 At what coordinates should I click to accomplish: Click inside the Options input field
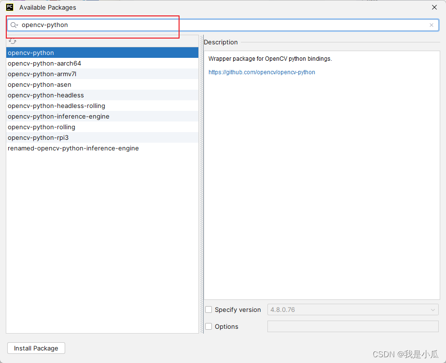click(x=353, y=326)
